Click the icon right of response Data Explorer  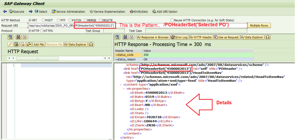268,37
